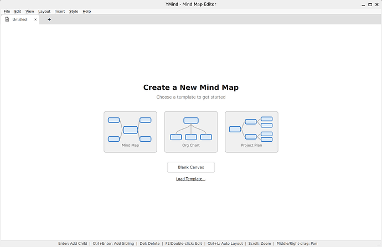Click the YMind window title bar
Image resolution: width=382 pixels, height=247 pixels.
click(x=191, y=4)
